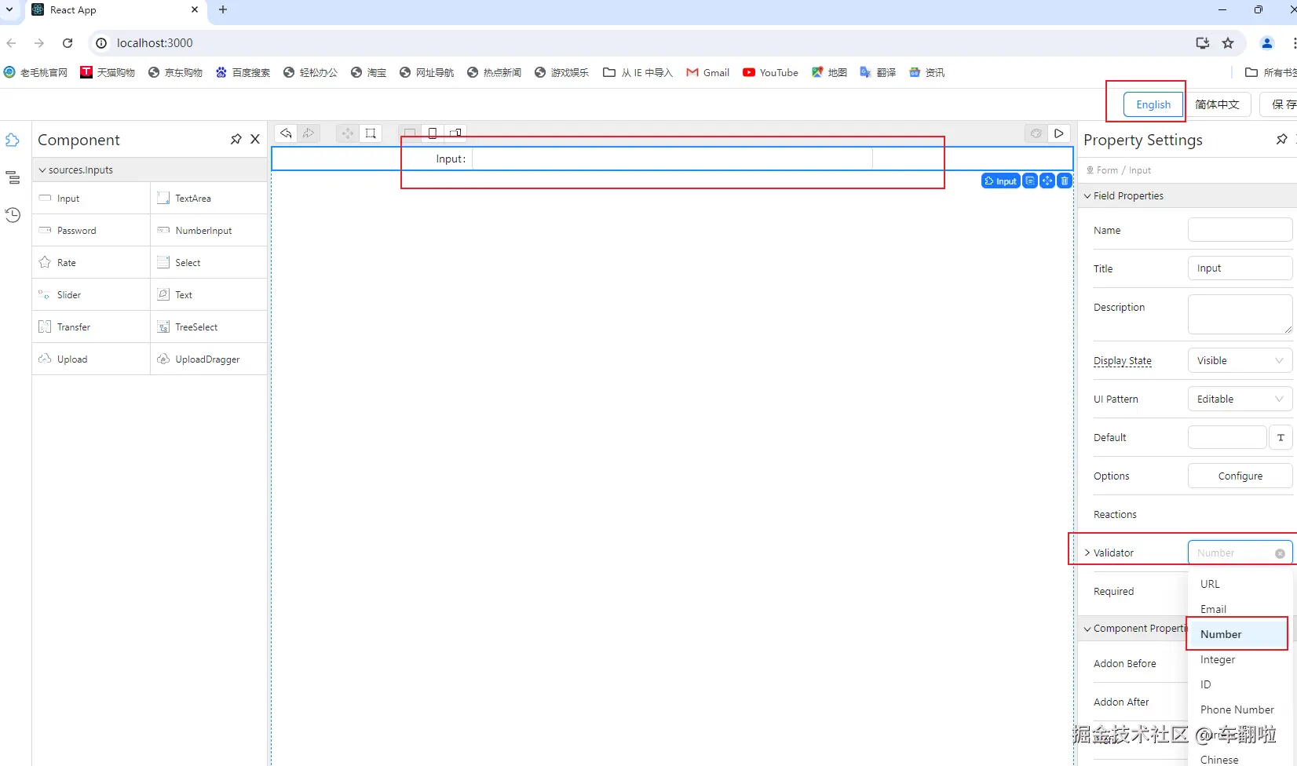Choose Integer from the validator list

point(1218,660)
